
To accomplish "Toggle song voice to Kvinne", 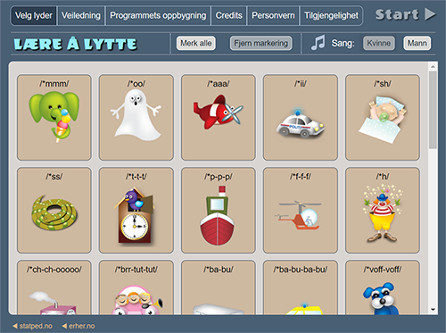I will 379,43.
